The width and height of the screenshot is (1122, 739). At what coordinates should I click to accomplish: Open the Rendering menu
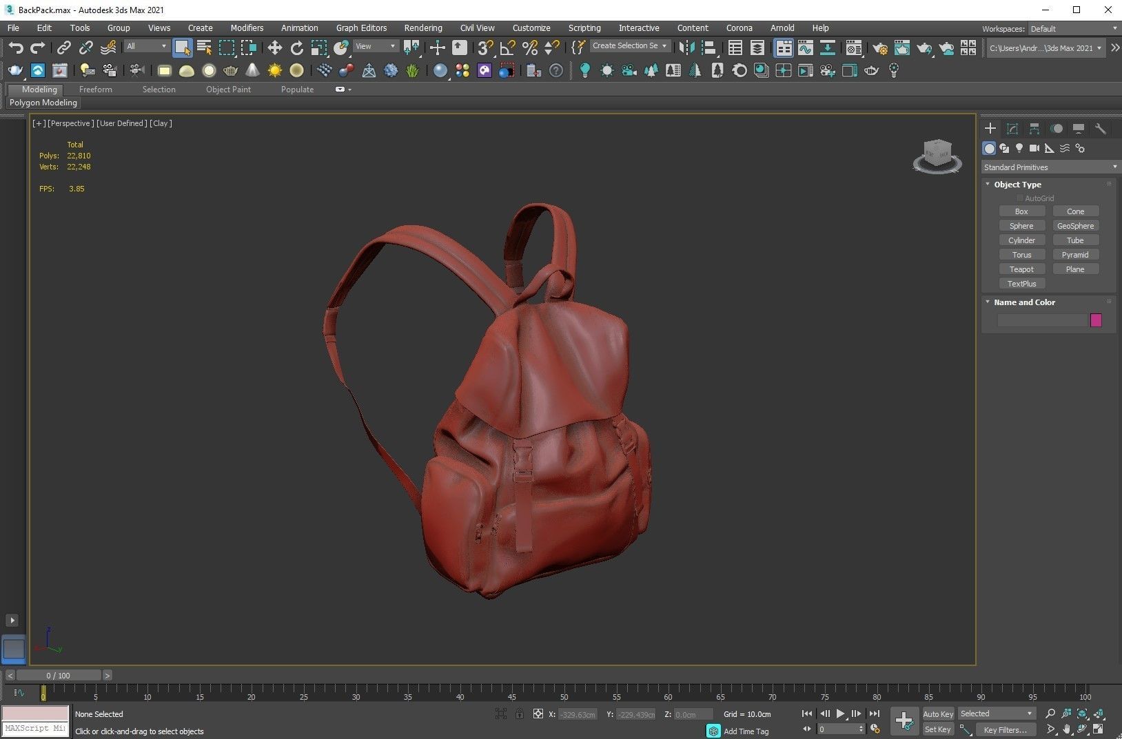(x=423, y=28)
